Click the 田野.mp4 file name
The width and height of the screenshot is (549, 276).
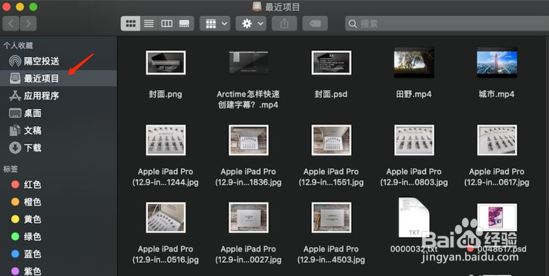pos(414,94)
